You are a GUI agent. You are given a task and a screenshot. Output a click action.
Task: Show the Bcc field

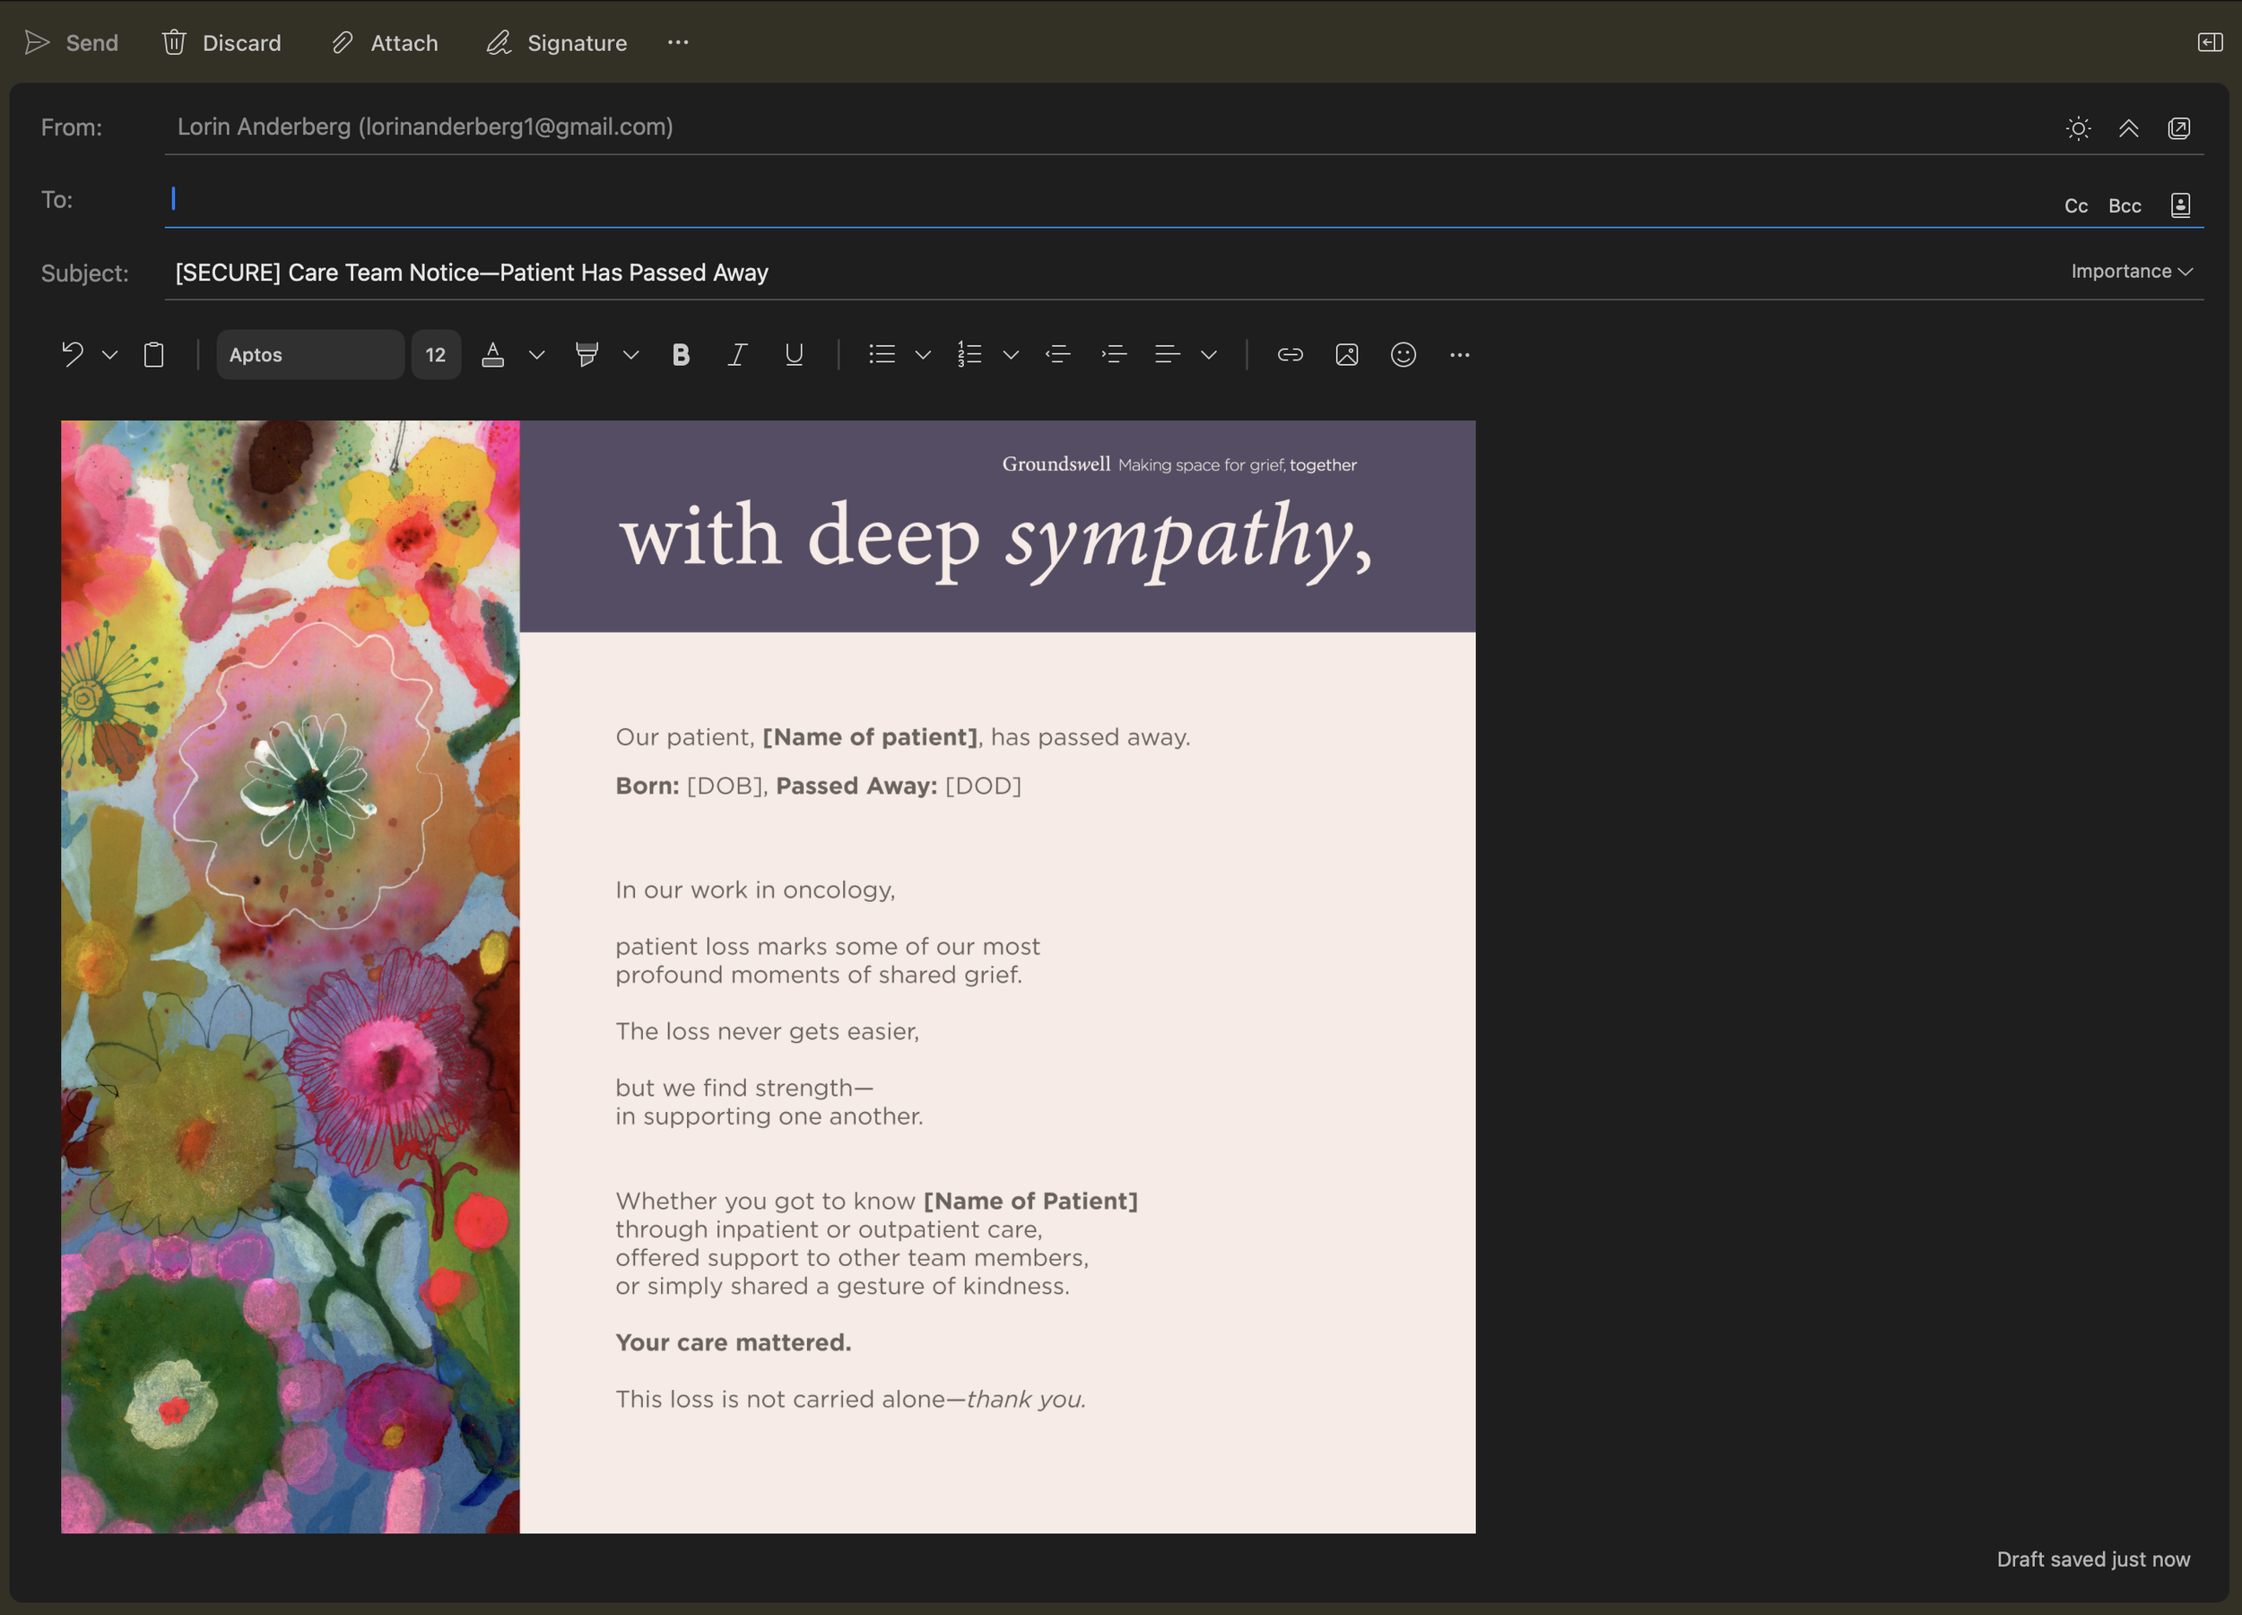tap(2125, 205)
